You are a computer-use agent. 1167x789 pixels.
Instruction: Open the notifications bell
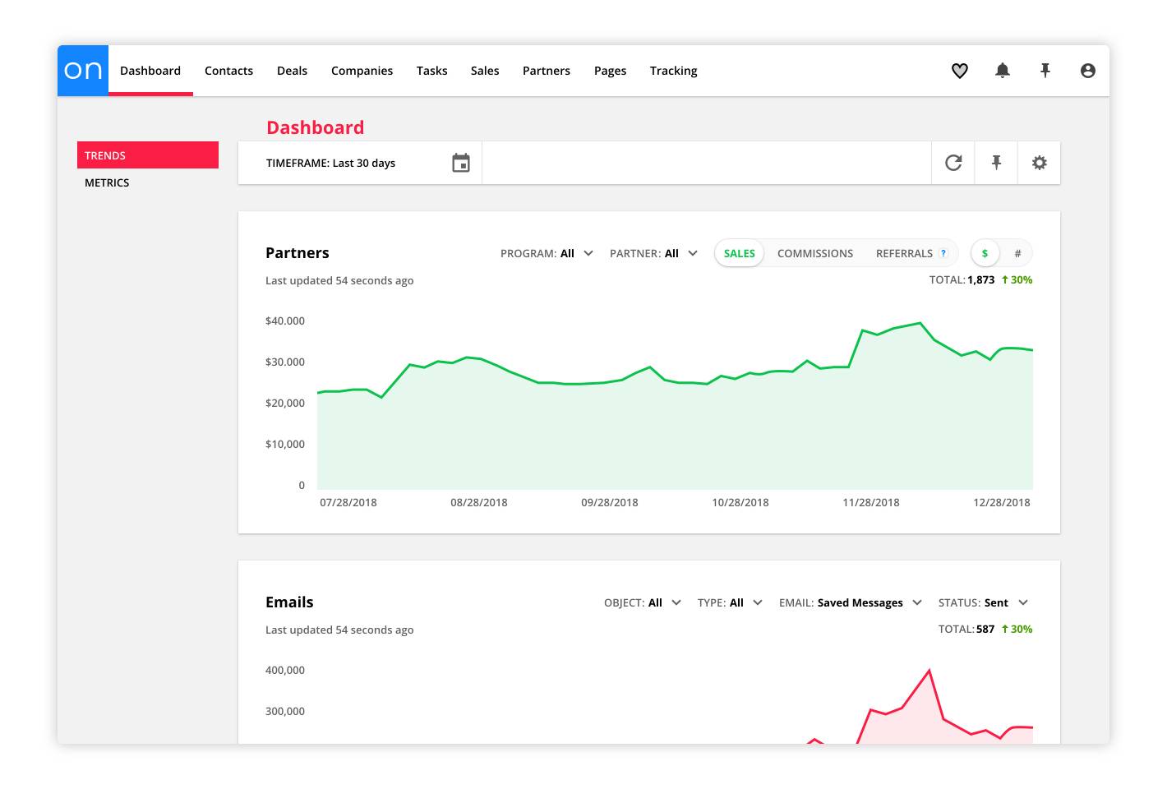click(x=1003, y=71)
